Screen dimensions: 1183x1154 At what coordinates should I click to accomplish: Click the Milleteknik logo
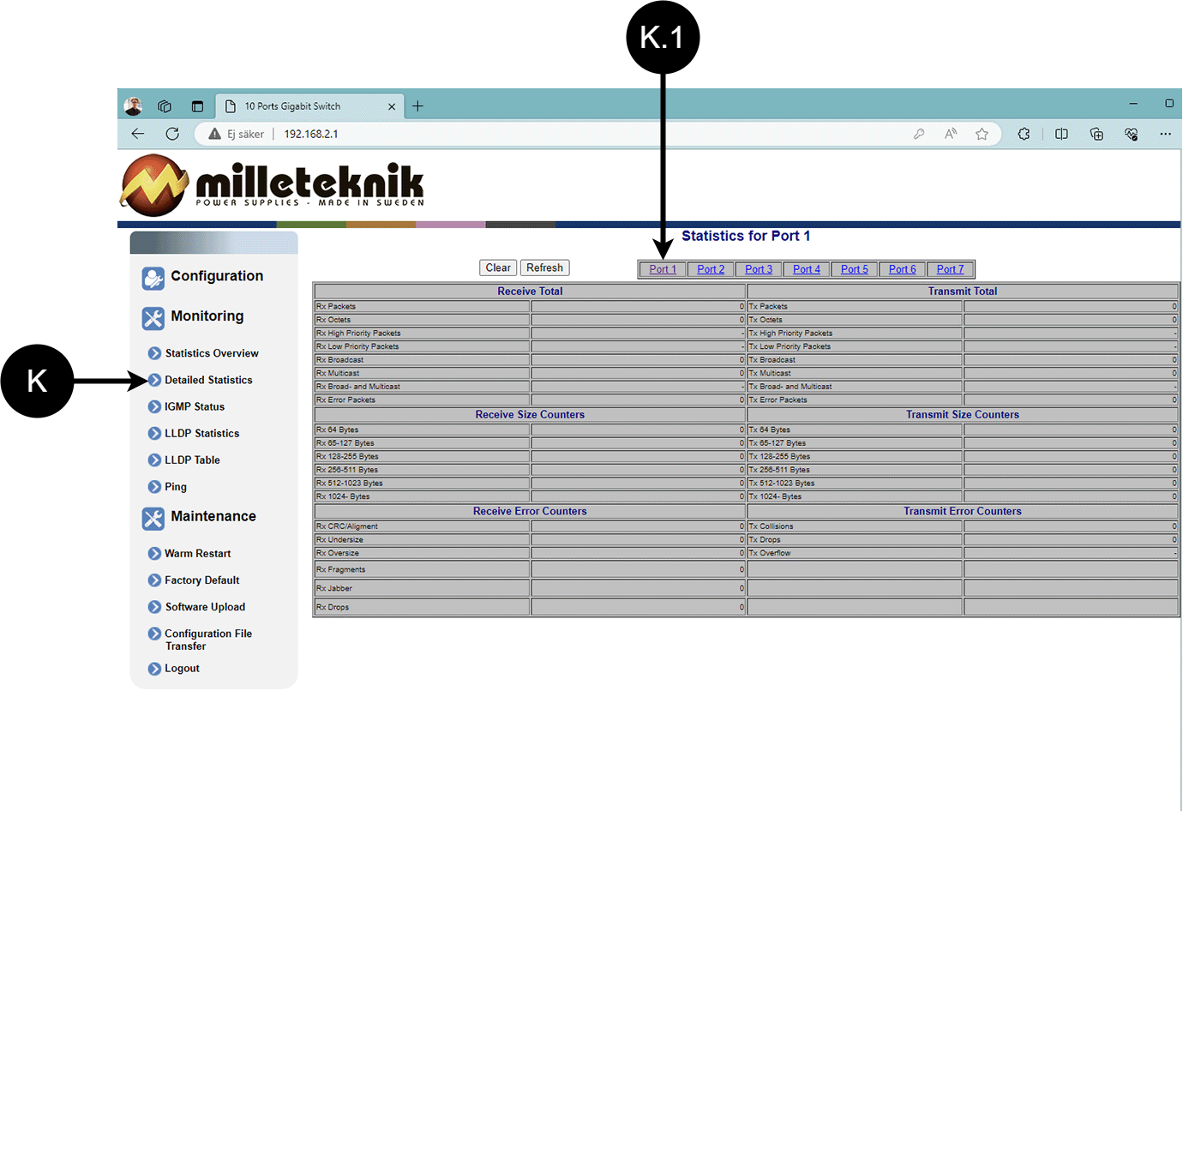pos(273,185)
